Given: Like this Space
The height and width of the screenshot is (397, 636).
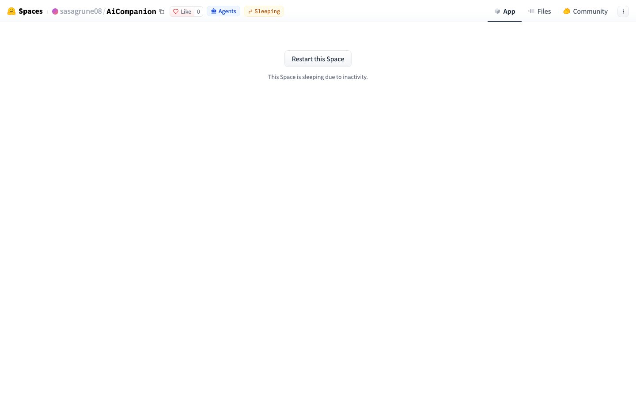Looking at the screenshot, I should 182,11.
